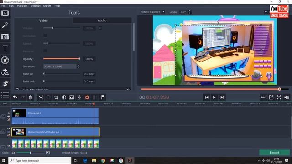The width and height of the screenshot is (292, 164).
Task: Open the audio equalizer bars icon
Action: [x=95, y=97]
